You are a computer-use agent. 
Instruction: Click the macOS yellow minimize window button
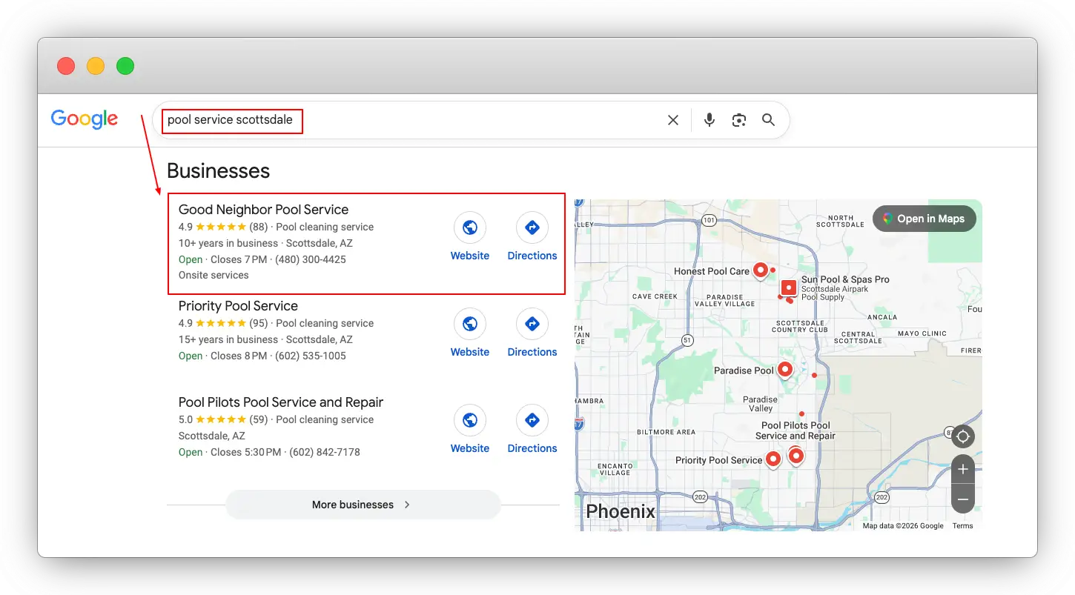pos(96,66)
